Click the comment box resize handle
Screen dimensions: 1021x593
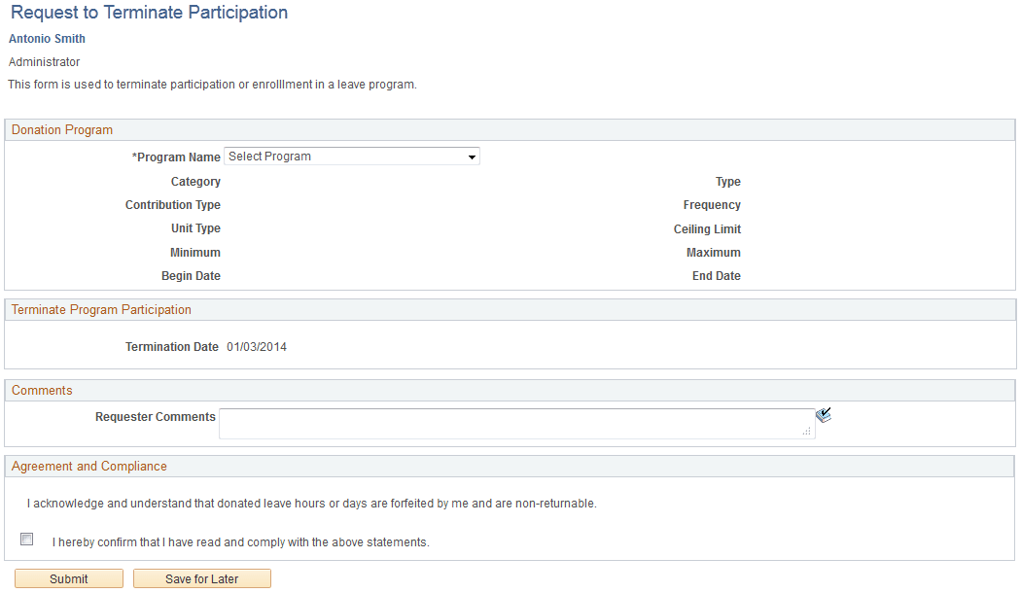[x=807, y=430]
